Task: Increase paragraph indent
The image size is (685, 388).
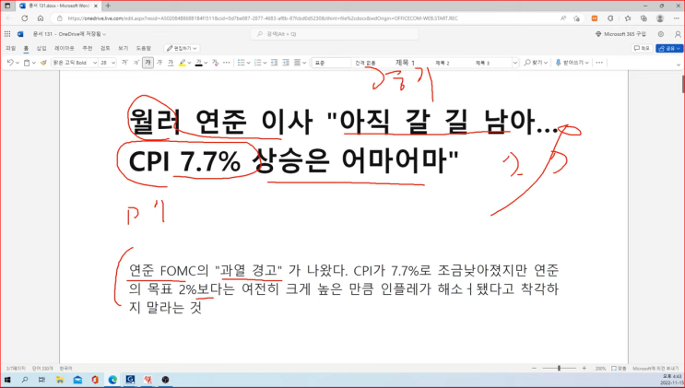Action: click(x=286, y=63)
